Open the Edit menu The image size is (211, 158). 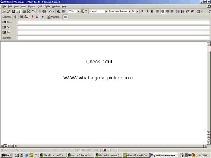click(9, 7)
